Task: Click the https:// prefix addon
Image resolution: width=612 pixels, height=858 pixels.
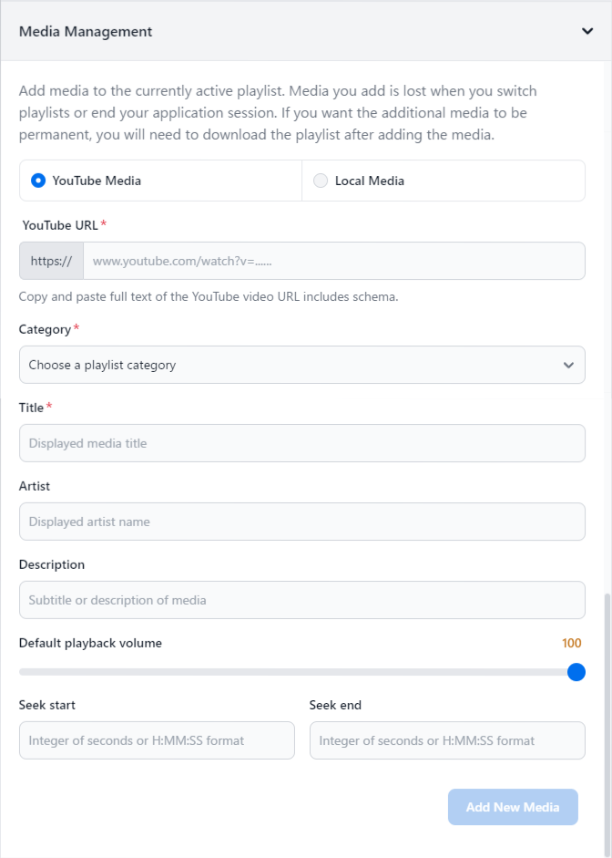Action: (51, 261)
